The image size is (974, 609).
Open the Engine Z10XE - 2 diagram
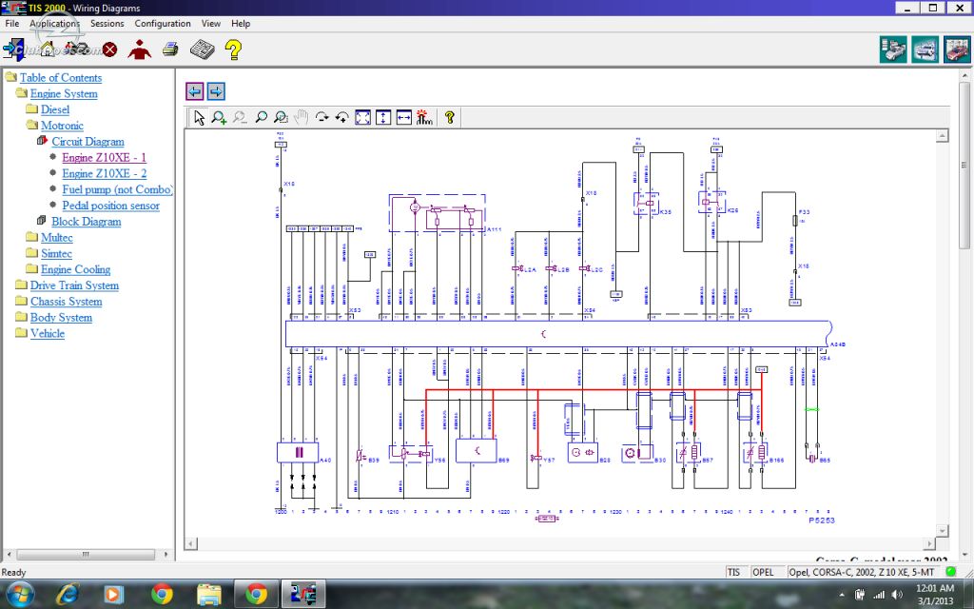point(105,174)
